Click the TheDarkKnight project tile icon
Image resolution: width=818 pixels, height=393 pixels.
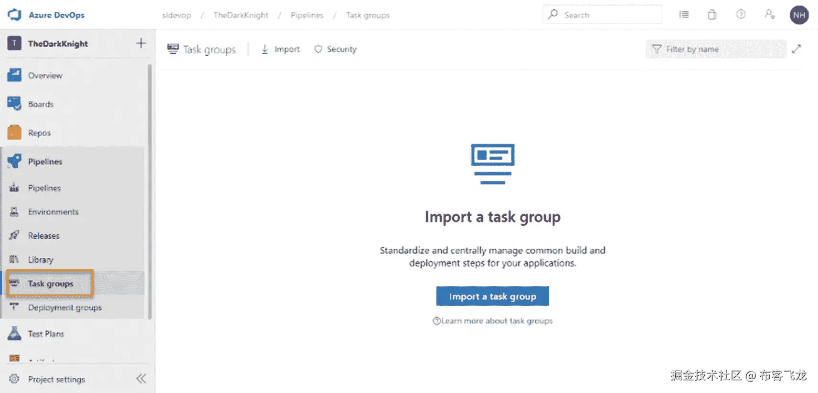[14, 43]
